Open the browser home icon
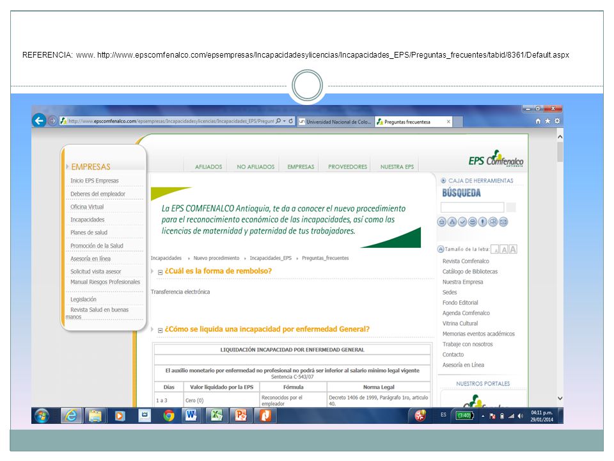614x461 pixels. point(538,121)
